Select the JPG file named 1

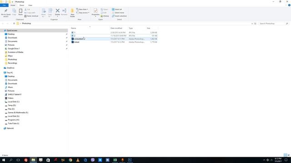(x=114, y=33)
